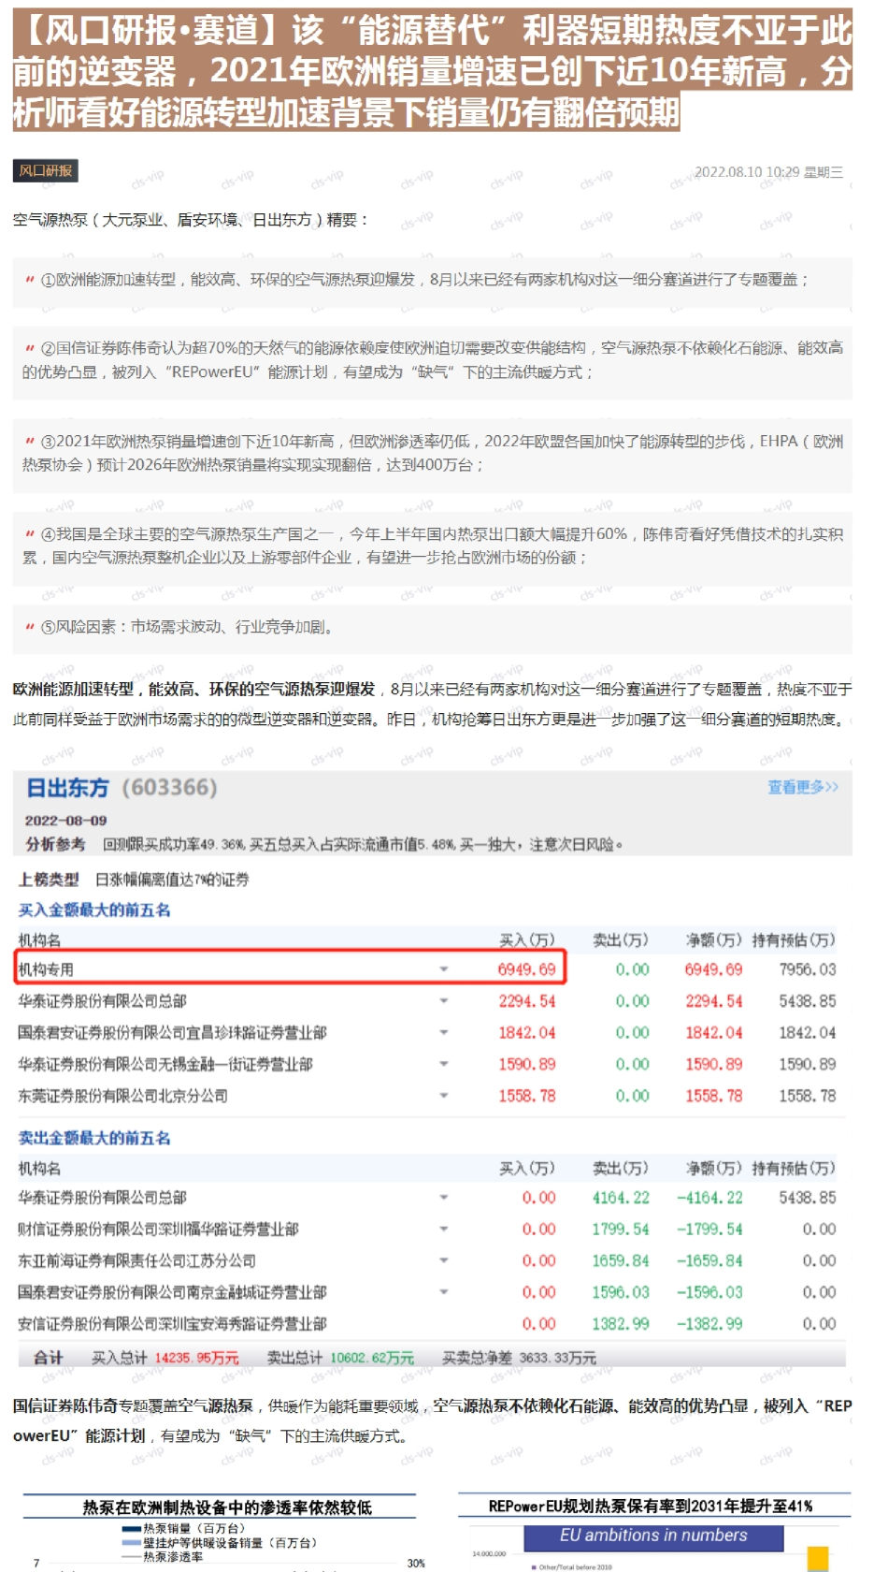
Task: Open the 查看更多>> link
Action: click(x=802, y=787)
